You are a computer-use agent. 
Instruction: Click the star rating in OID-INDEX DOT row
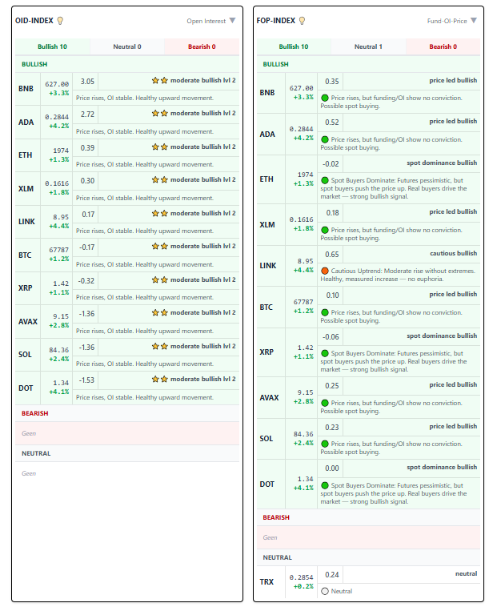click(x=159, y=380)
